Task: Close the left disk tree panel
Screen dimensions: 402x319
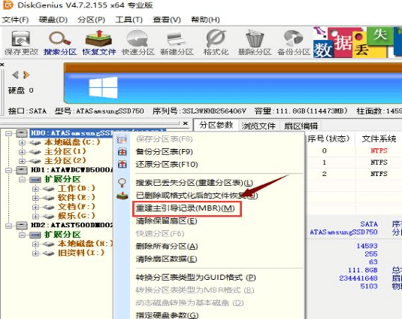Action: [x=186, y=123]
